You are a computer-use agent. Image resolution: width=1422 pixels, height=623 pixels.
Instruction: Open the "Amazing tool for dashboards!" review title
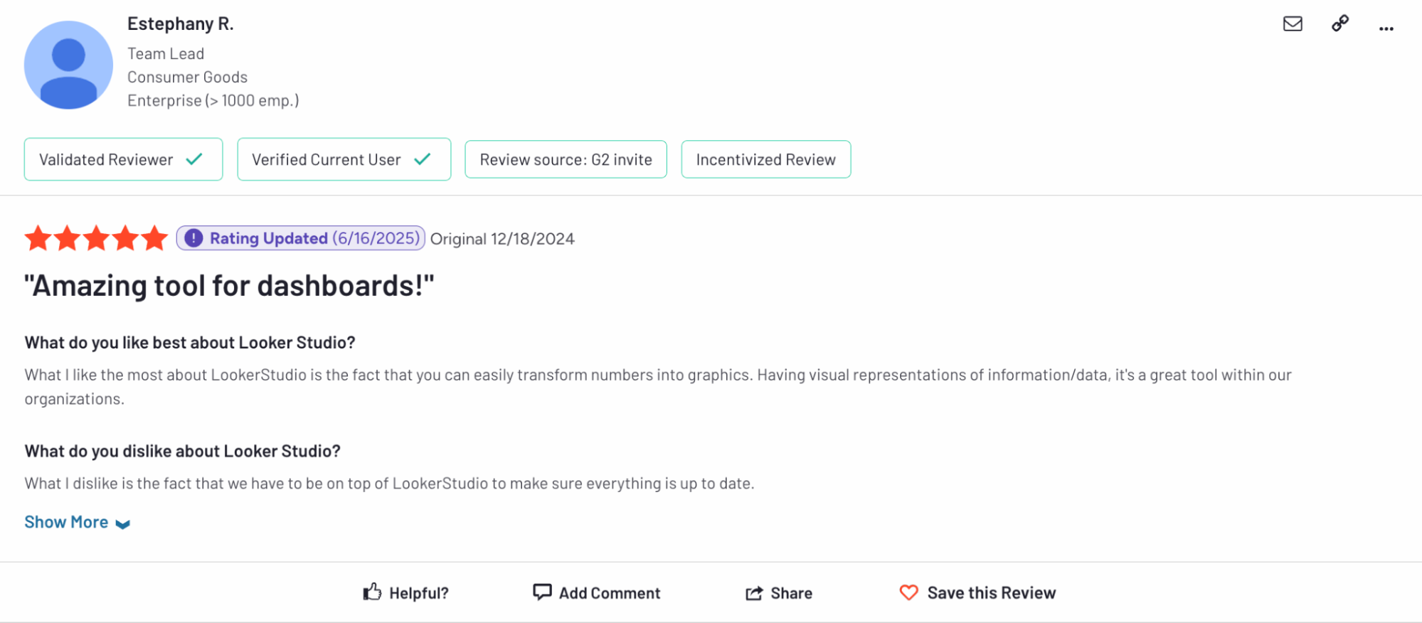pyautogui.click(x=229, y=286)
